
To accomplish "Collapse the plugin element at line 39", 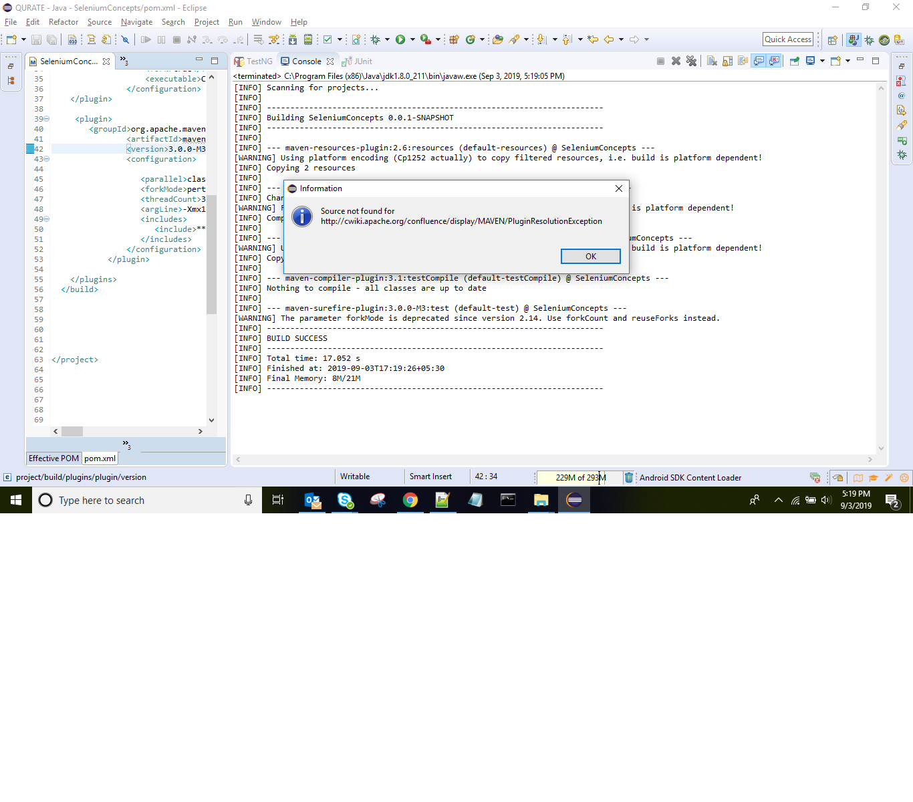I will point(46,119).
